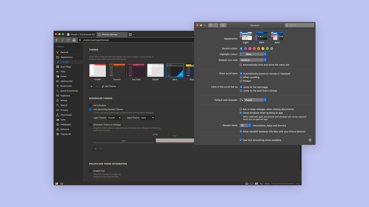This screenshot has height=207, width=369.
Task: Select the No Schedule radio button
Action: 90,105
